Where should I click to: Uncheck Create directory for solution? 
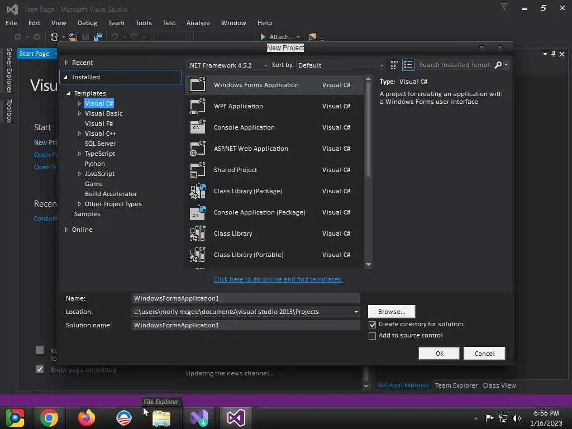coord(372,325)
